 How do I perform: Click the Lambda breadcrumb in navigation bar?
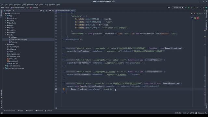tap(34, 8)
